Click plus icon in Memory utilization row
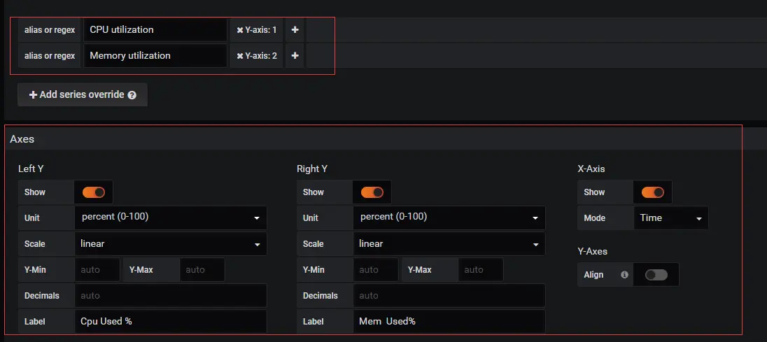767x342 pixels. click(295, 56)
